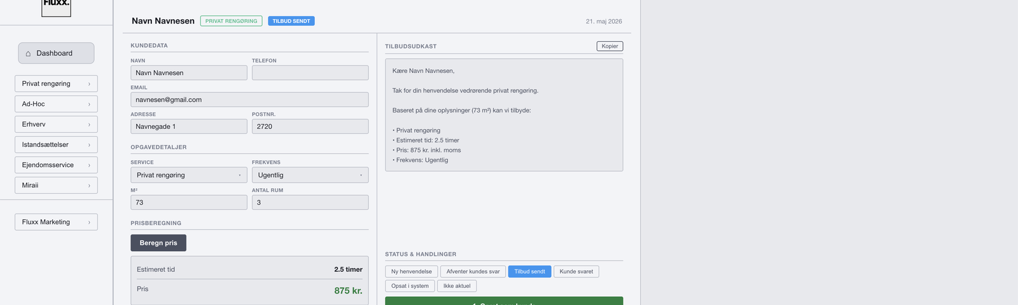Click the Fluxx Marketing chevron arrow
The height and width of the screenshot is (305, 1018).
click(x=89, y=222)
